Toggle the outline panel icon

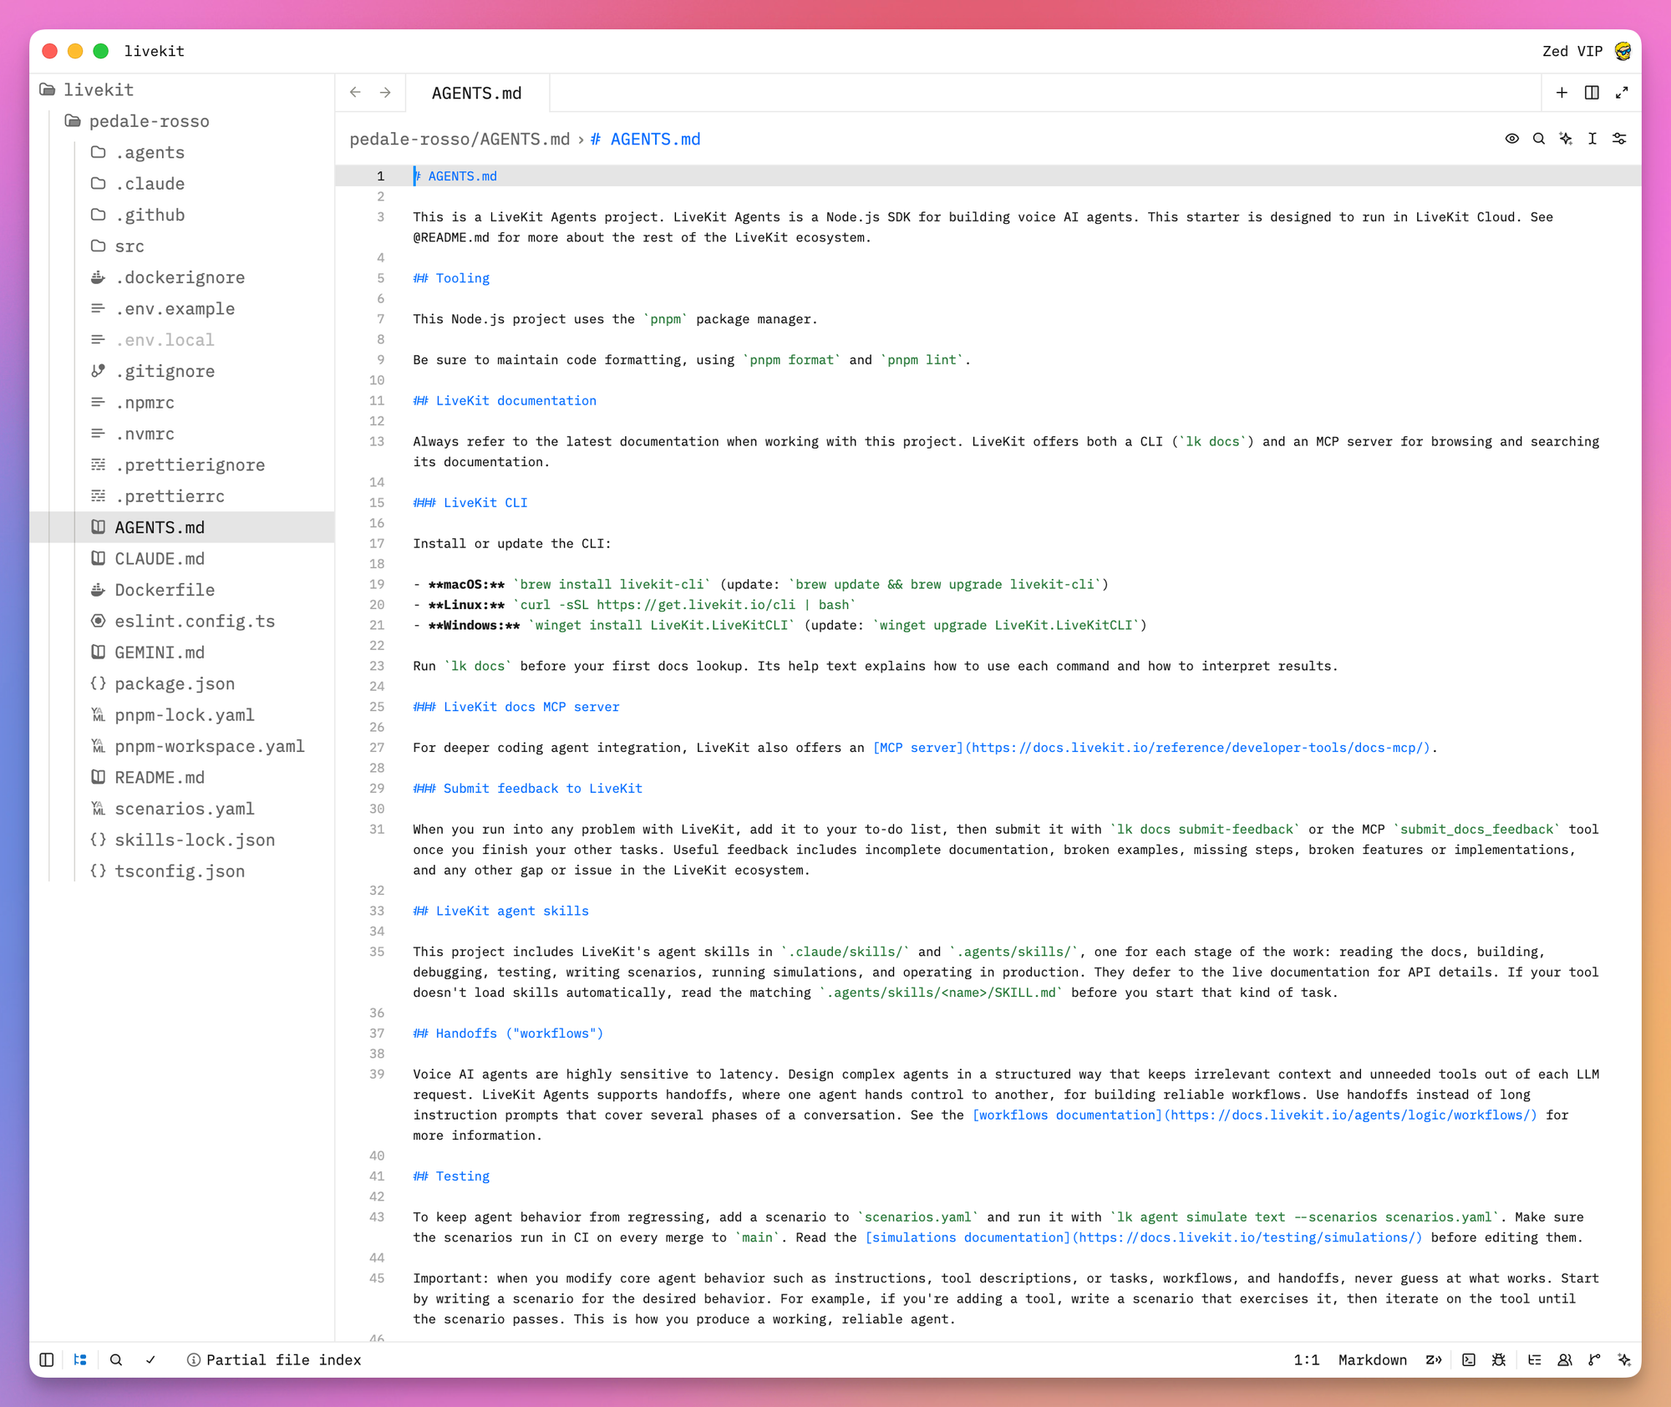1534,1359
